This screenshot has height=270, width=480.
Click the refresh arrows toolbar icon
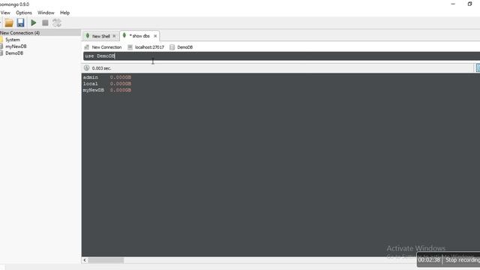click(x=57, y=23)
